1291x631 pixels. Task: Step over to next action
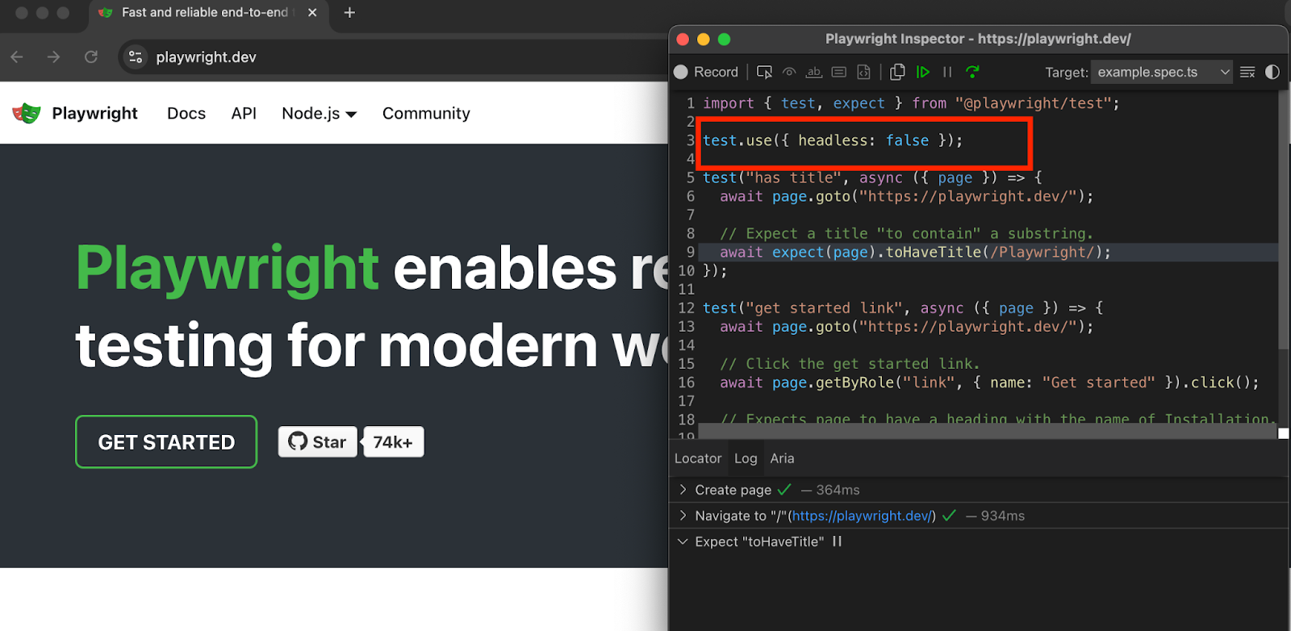coord(972,72)
